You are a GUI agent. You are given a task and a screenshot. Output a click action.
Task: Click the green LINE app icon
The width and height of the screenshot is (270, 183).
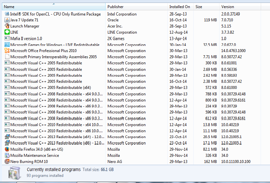(7, 32)
